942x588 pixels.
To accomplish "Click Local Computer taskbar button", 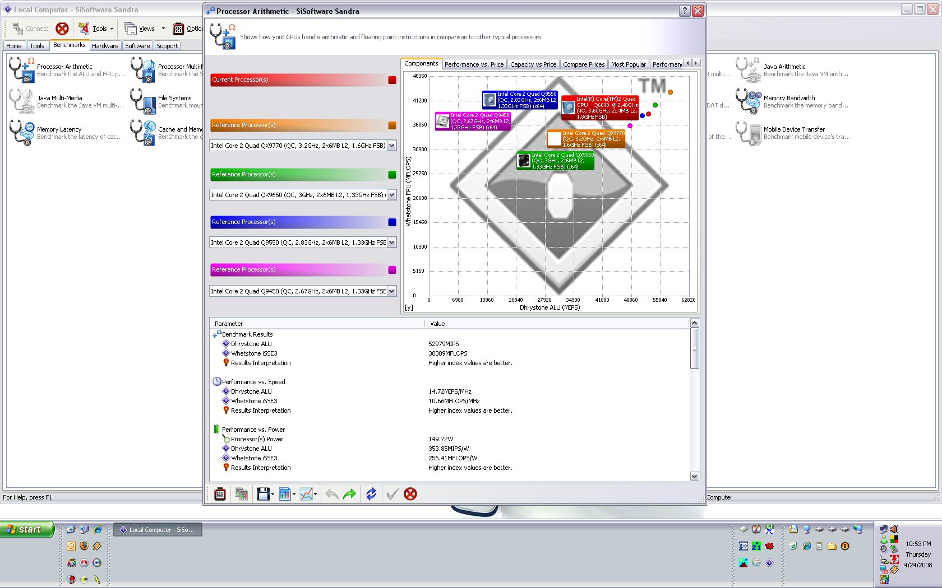I will click(158, 530).
